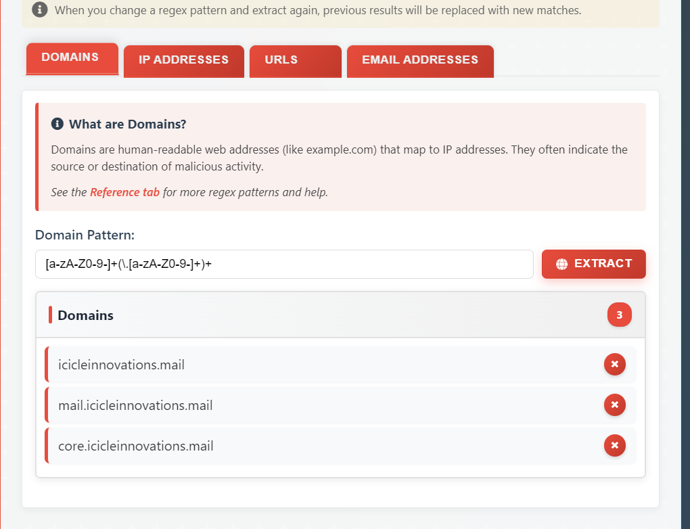Switch to the Domains tab
The image size is (690, 529).
pos(72,59)
